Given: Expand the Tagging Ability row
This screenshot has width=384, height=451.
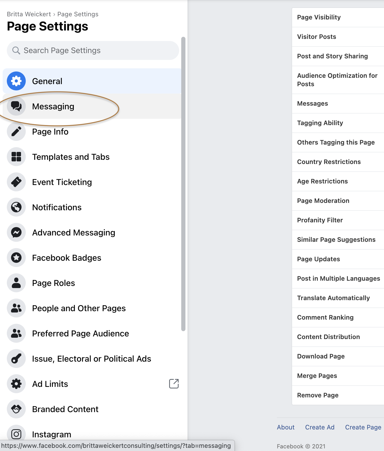Looking at the screenshot, I should 338,123.
